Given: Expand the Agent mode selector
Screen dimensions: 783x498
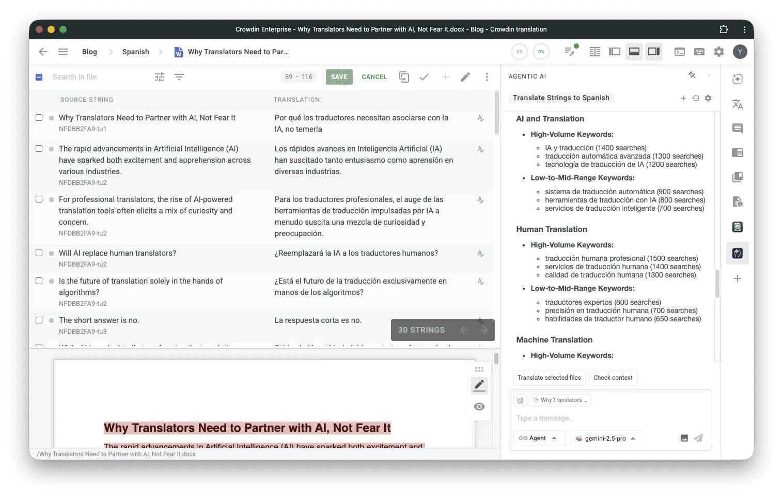Looking at the screenshot, I should (539, 438).
